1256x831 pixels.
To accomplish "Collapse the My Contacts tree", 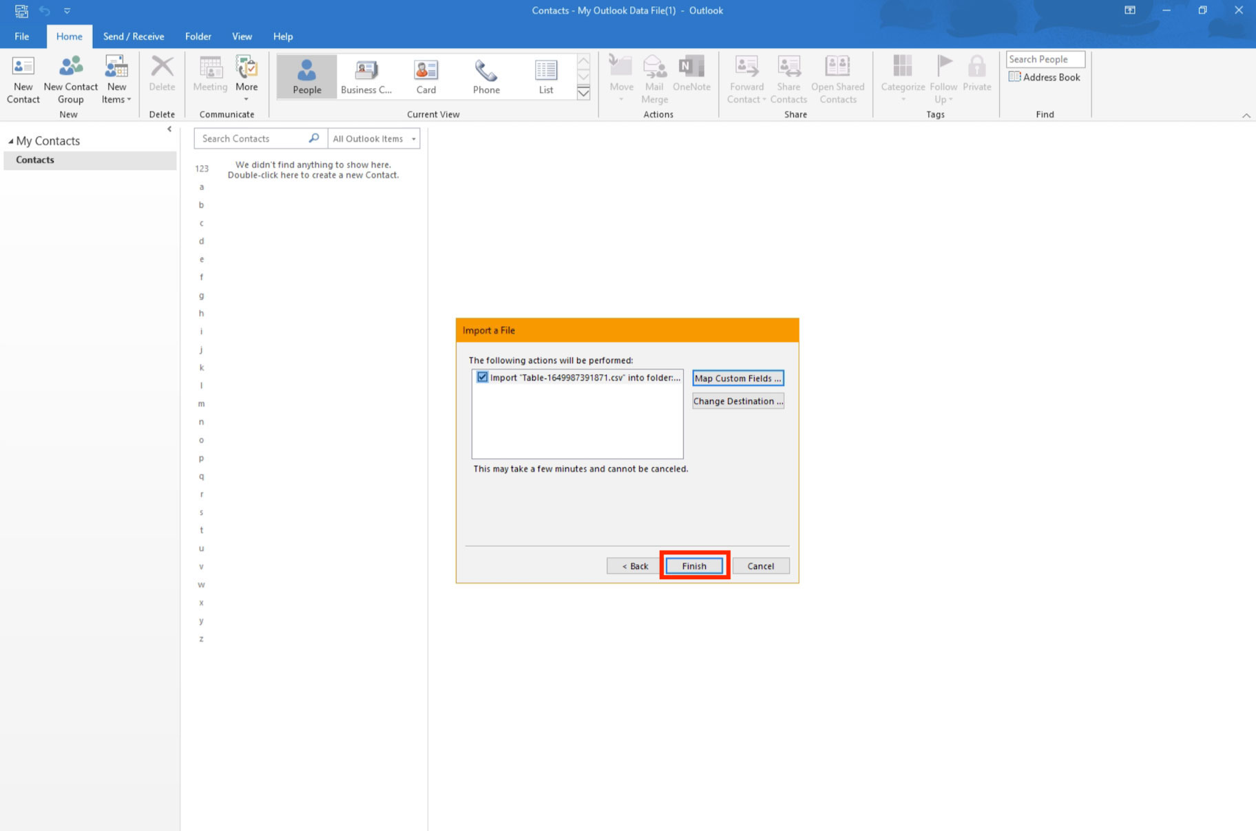I will [10, 141].
